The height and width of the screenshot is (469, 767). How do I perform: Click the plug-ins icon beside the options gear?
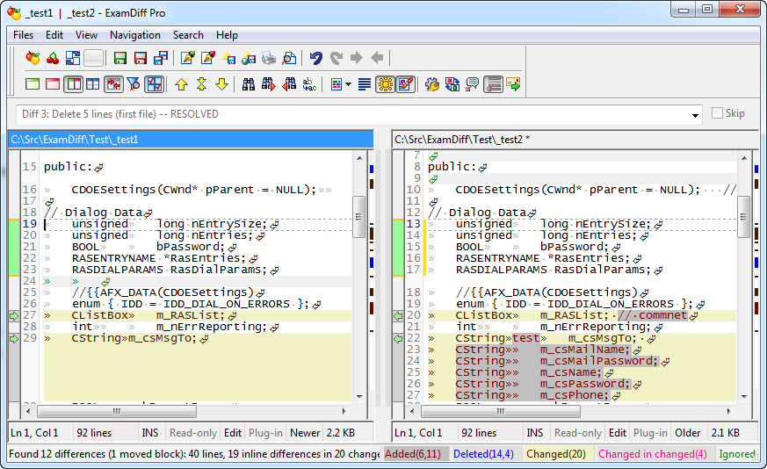coord(452,84)
